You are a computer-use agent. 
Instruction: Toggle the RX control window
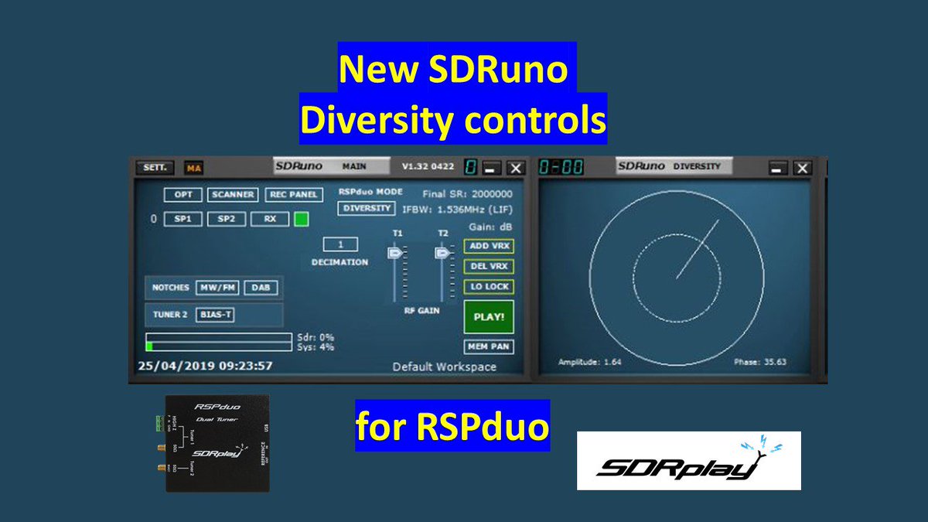click(x=270, y=219)
